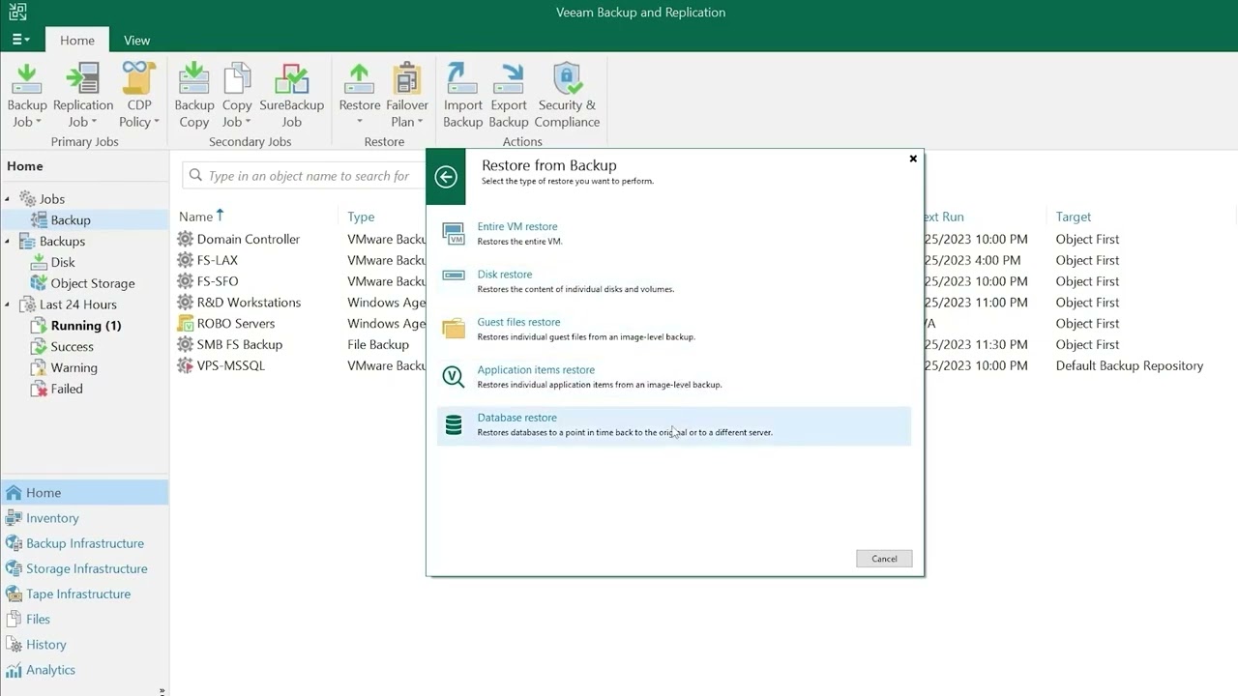The height and width of the screenshot is (696, 1238).
Task: Click the Application items restore icon
Action: tap(454, 376)
